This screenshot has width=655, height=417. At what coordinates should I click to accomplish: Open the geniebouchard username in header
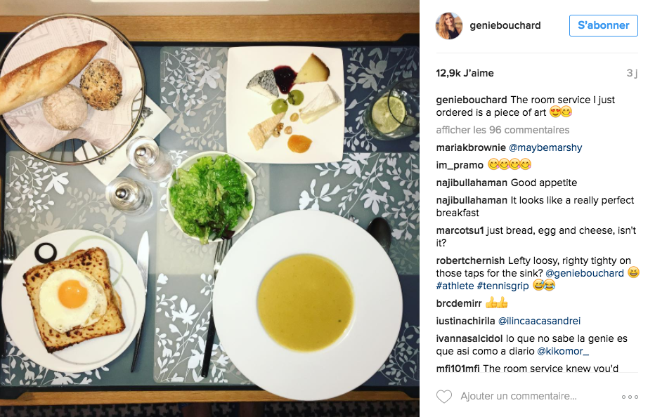click(505, 25)
